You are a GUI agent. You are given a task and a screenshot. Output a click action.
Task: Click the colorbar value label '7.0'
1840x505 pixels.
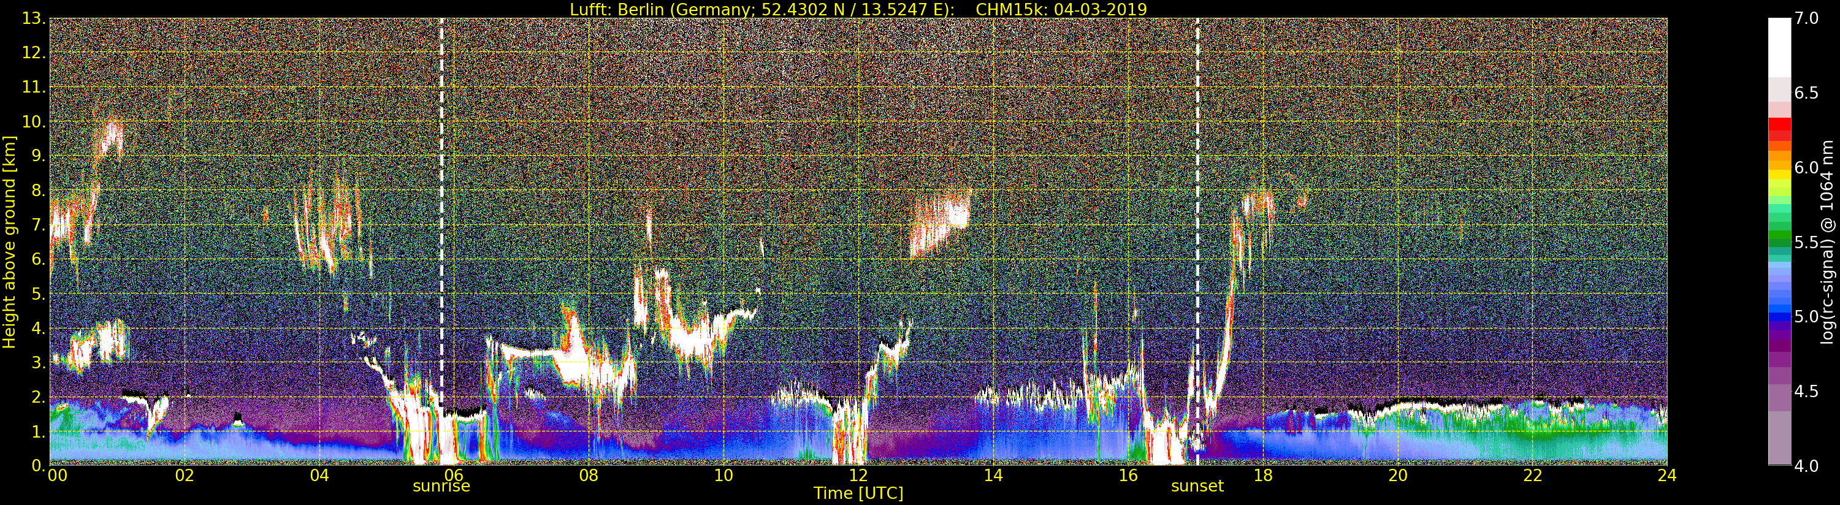(1806, 18)
